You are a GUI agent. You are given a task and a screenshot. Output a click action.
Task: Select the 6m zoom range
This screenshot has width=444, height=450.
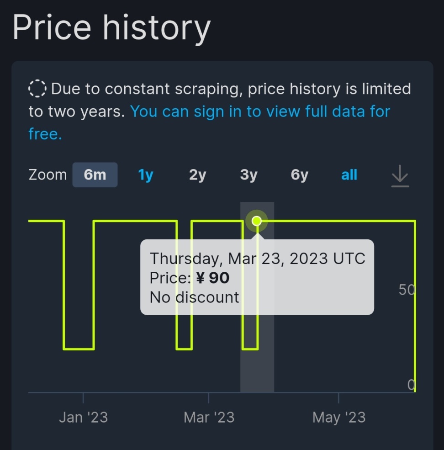point(95,175)
